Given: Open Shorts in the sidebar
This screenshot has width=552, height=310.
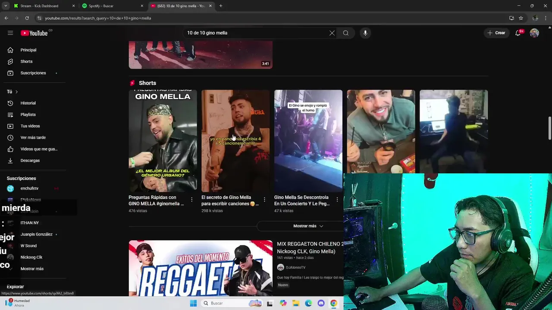Looking at the screenshot, I should pos(26,62).
